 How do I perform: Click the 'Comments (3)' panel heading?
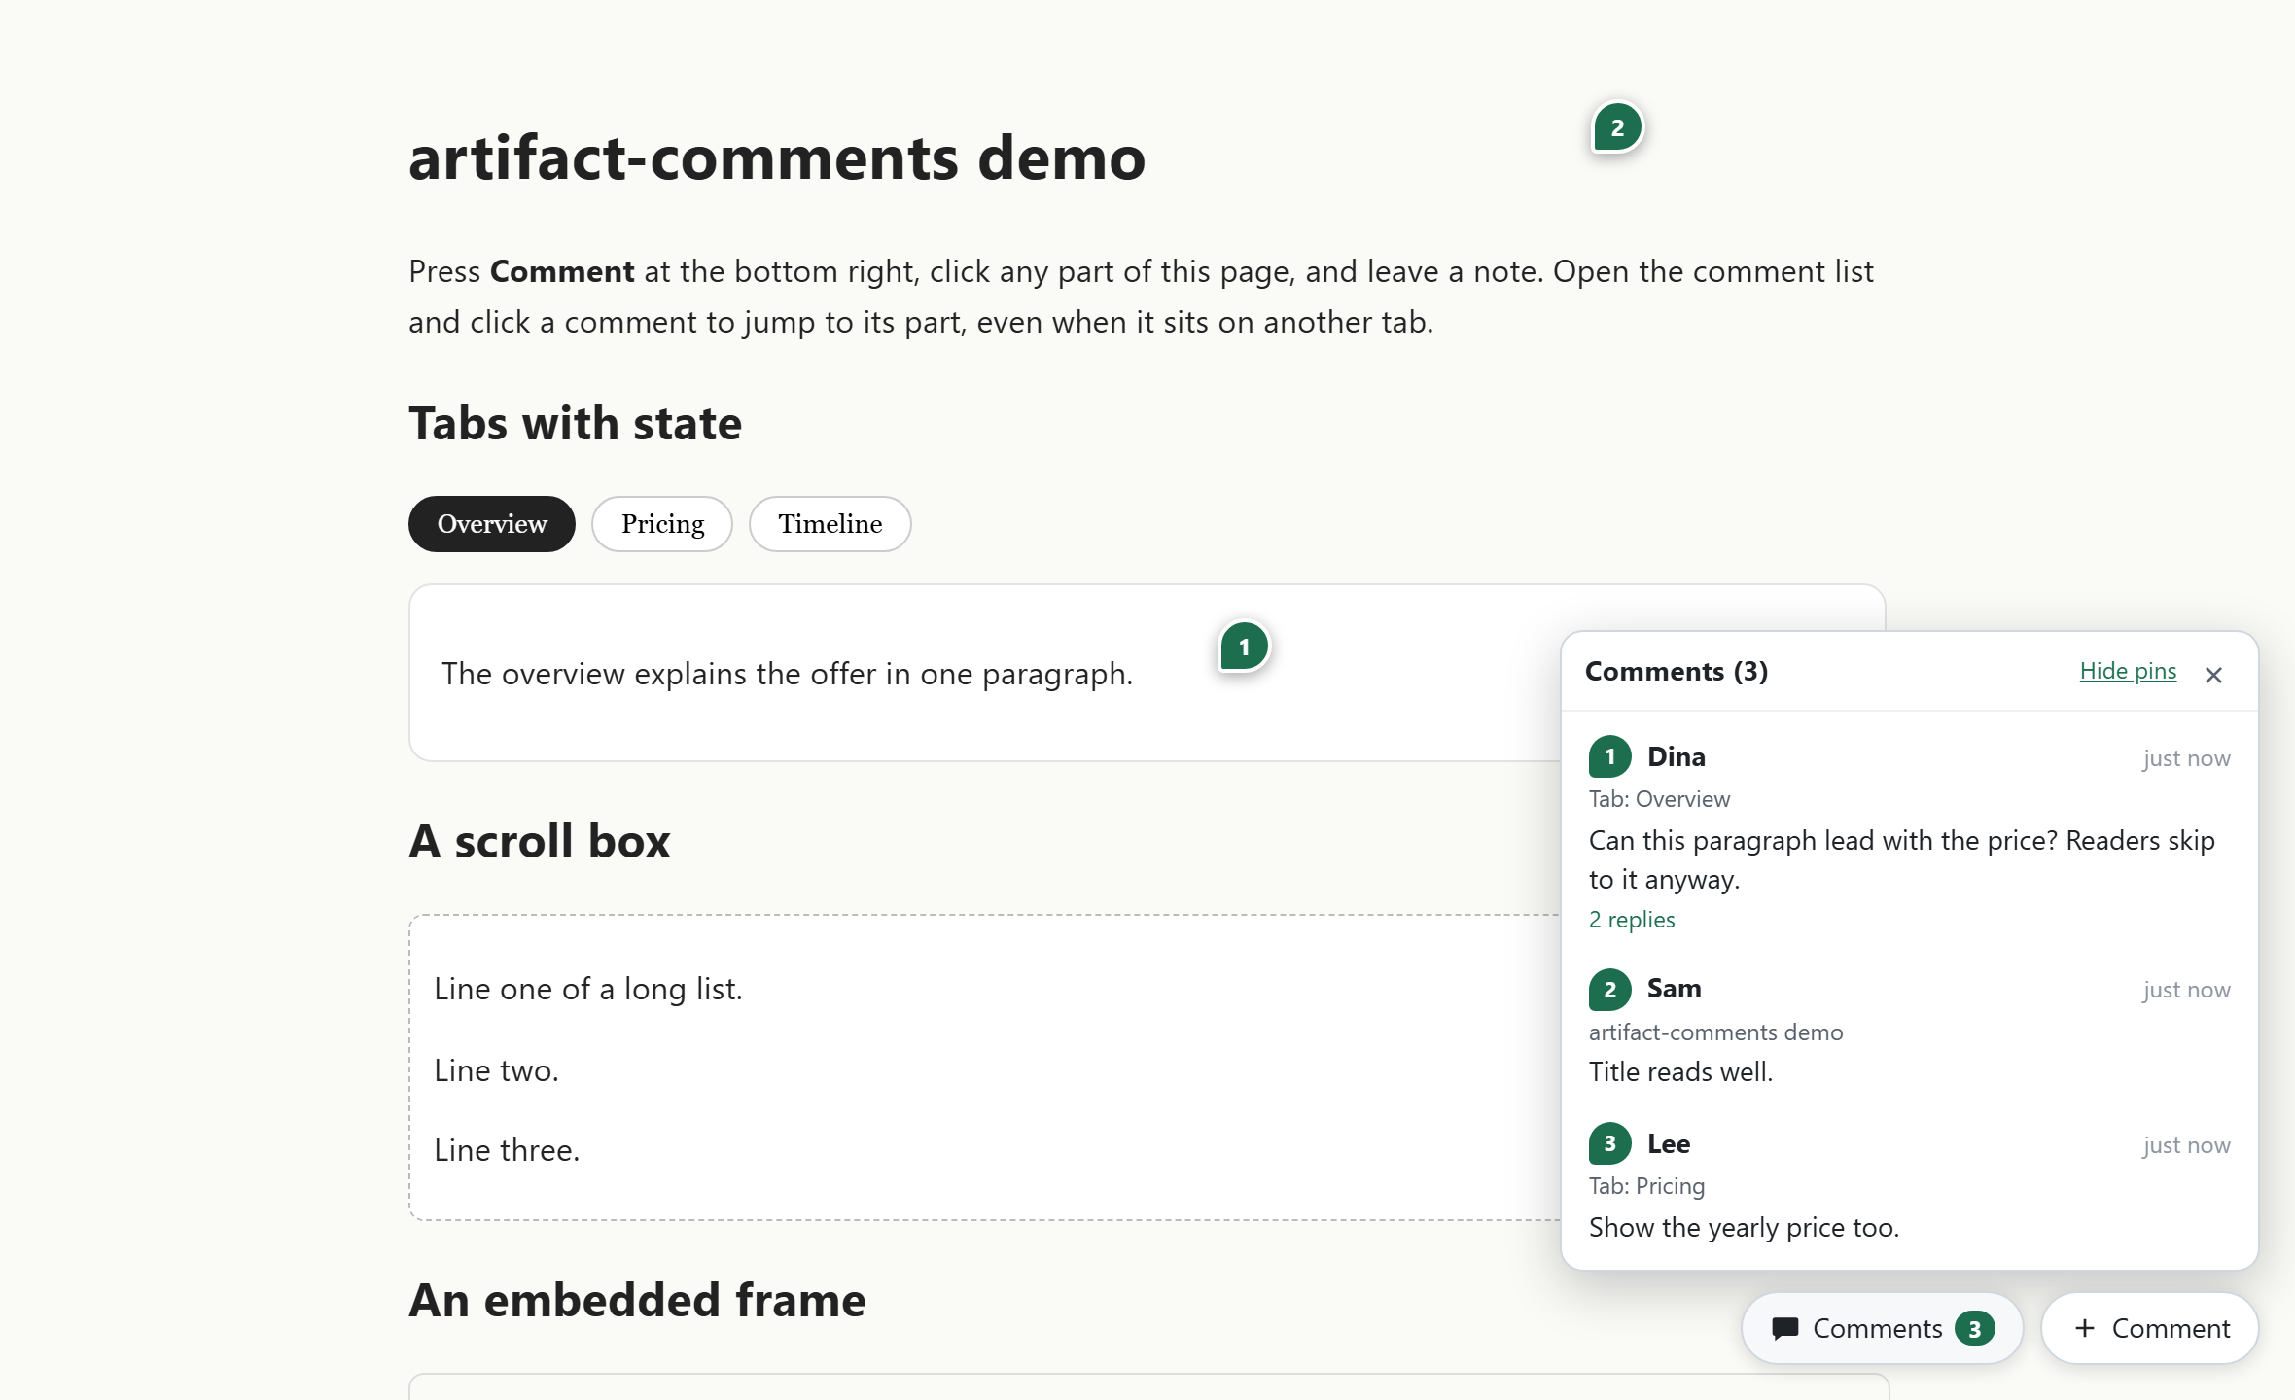1676,671
